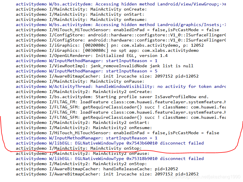Select the iGraphics [0020080c] pn log line
The width and height of the screenshot is (243, 182).
(x=110, y=45)
